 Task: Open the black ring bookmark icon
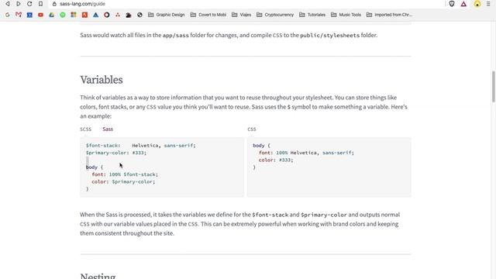pyautogui.click(x=107, y=15)
